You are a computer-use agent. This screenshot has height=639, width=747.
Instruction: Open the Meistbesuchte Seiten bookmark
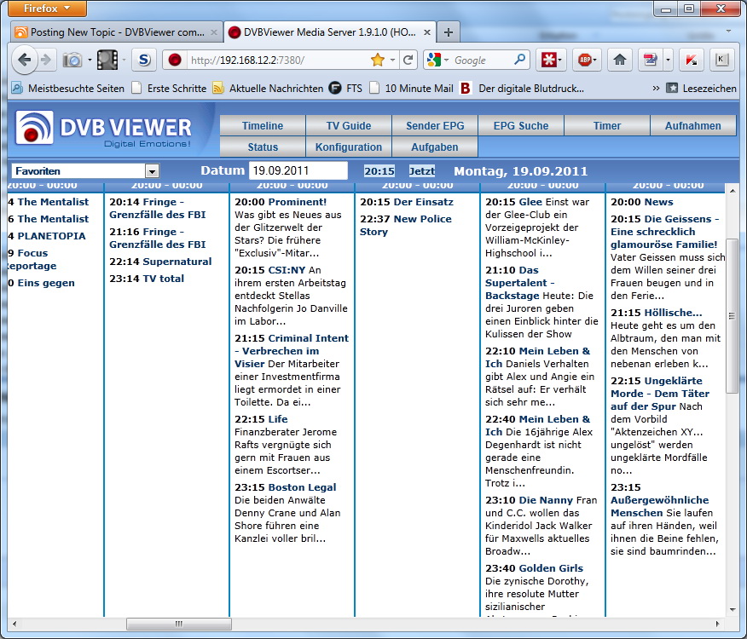coord(67,88)
